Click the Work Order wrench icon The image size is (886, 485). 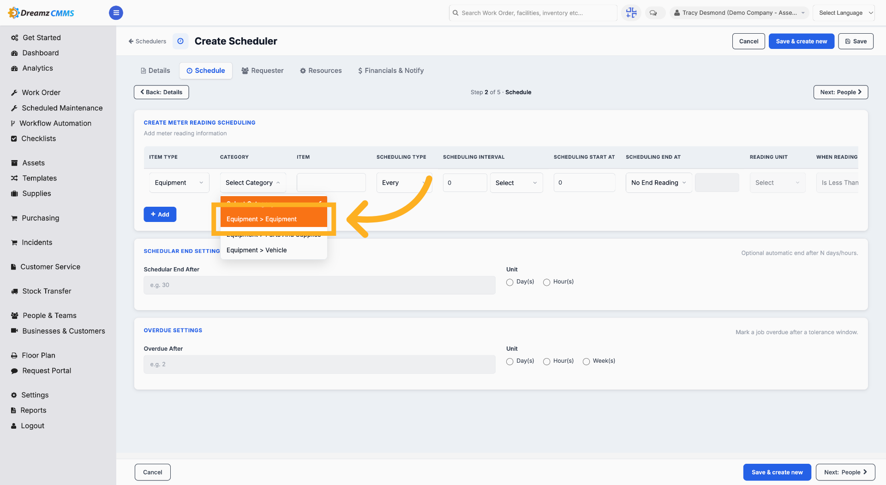(14, 93)
